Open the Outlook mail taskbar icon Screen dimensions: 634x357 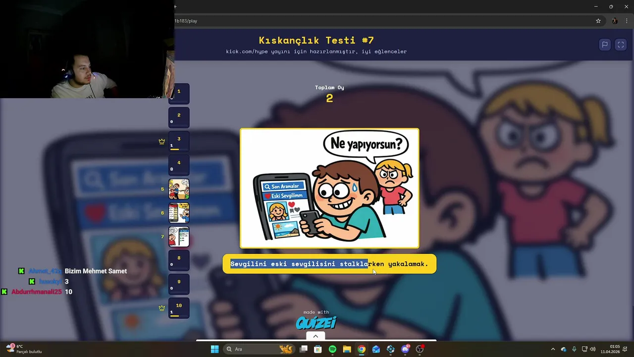[376, 349]
